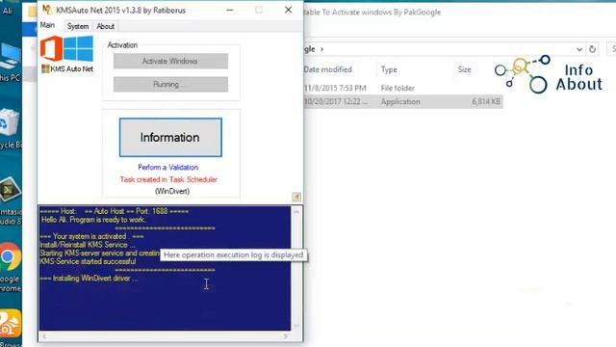
Task: Click the Running button
Action: pyautogui.click(x=170, y=84)
